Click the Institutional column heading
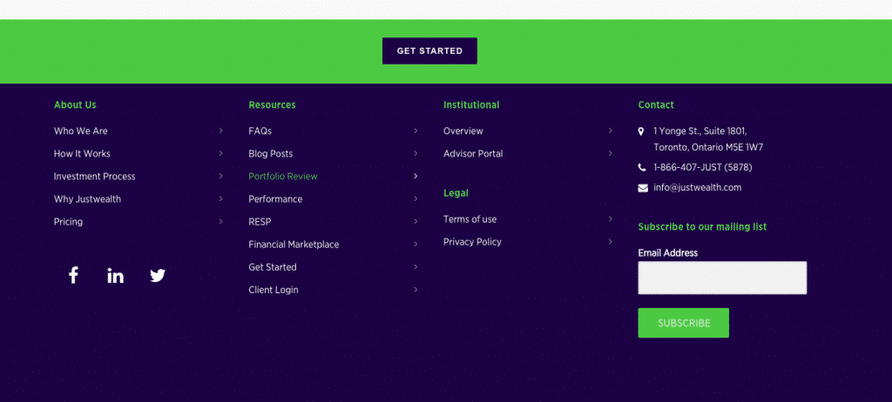The image size is (892, 402). click(471, 105)
